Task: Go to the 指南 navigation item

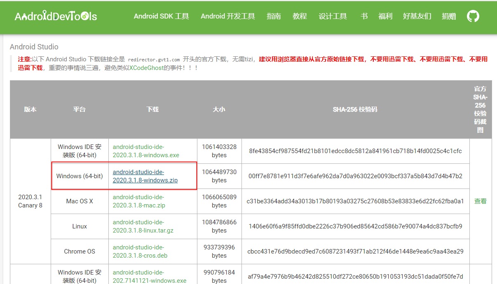Action: (274, 16)
